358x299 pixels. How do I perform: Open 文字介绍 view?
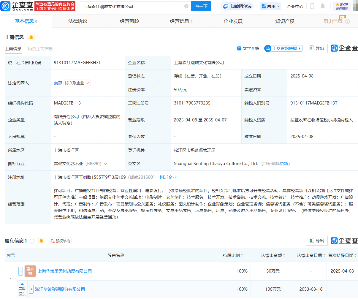tap(248, 48)
